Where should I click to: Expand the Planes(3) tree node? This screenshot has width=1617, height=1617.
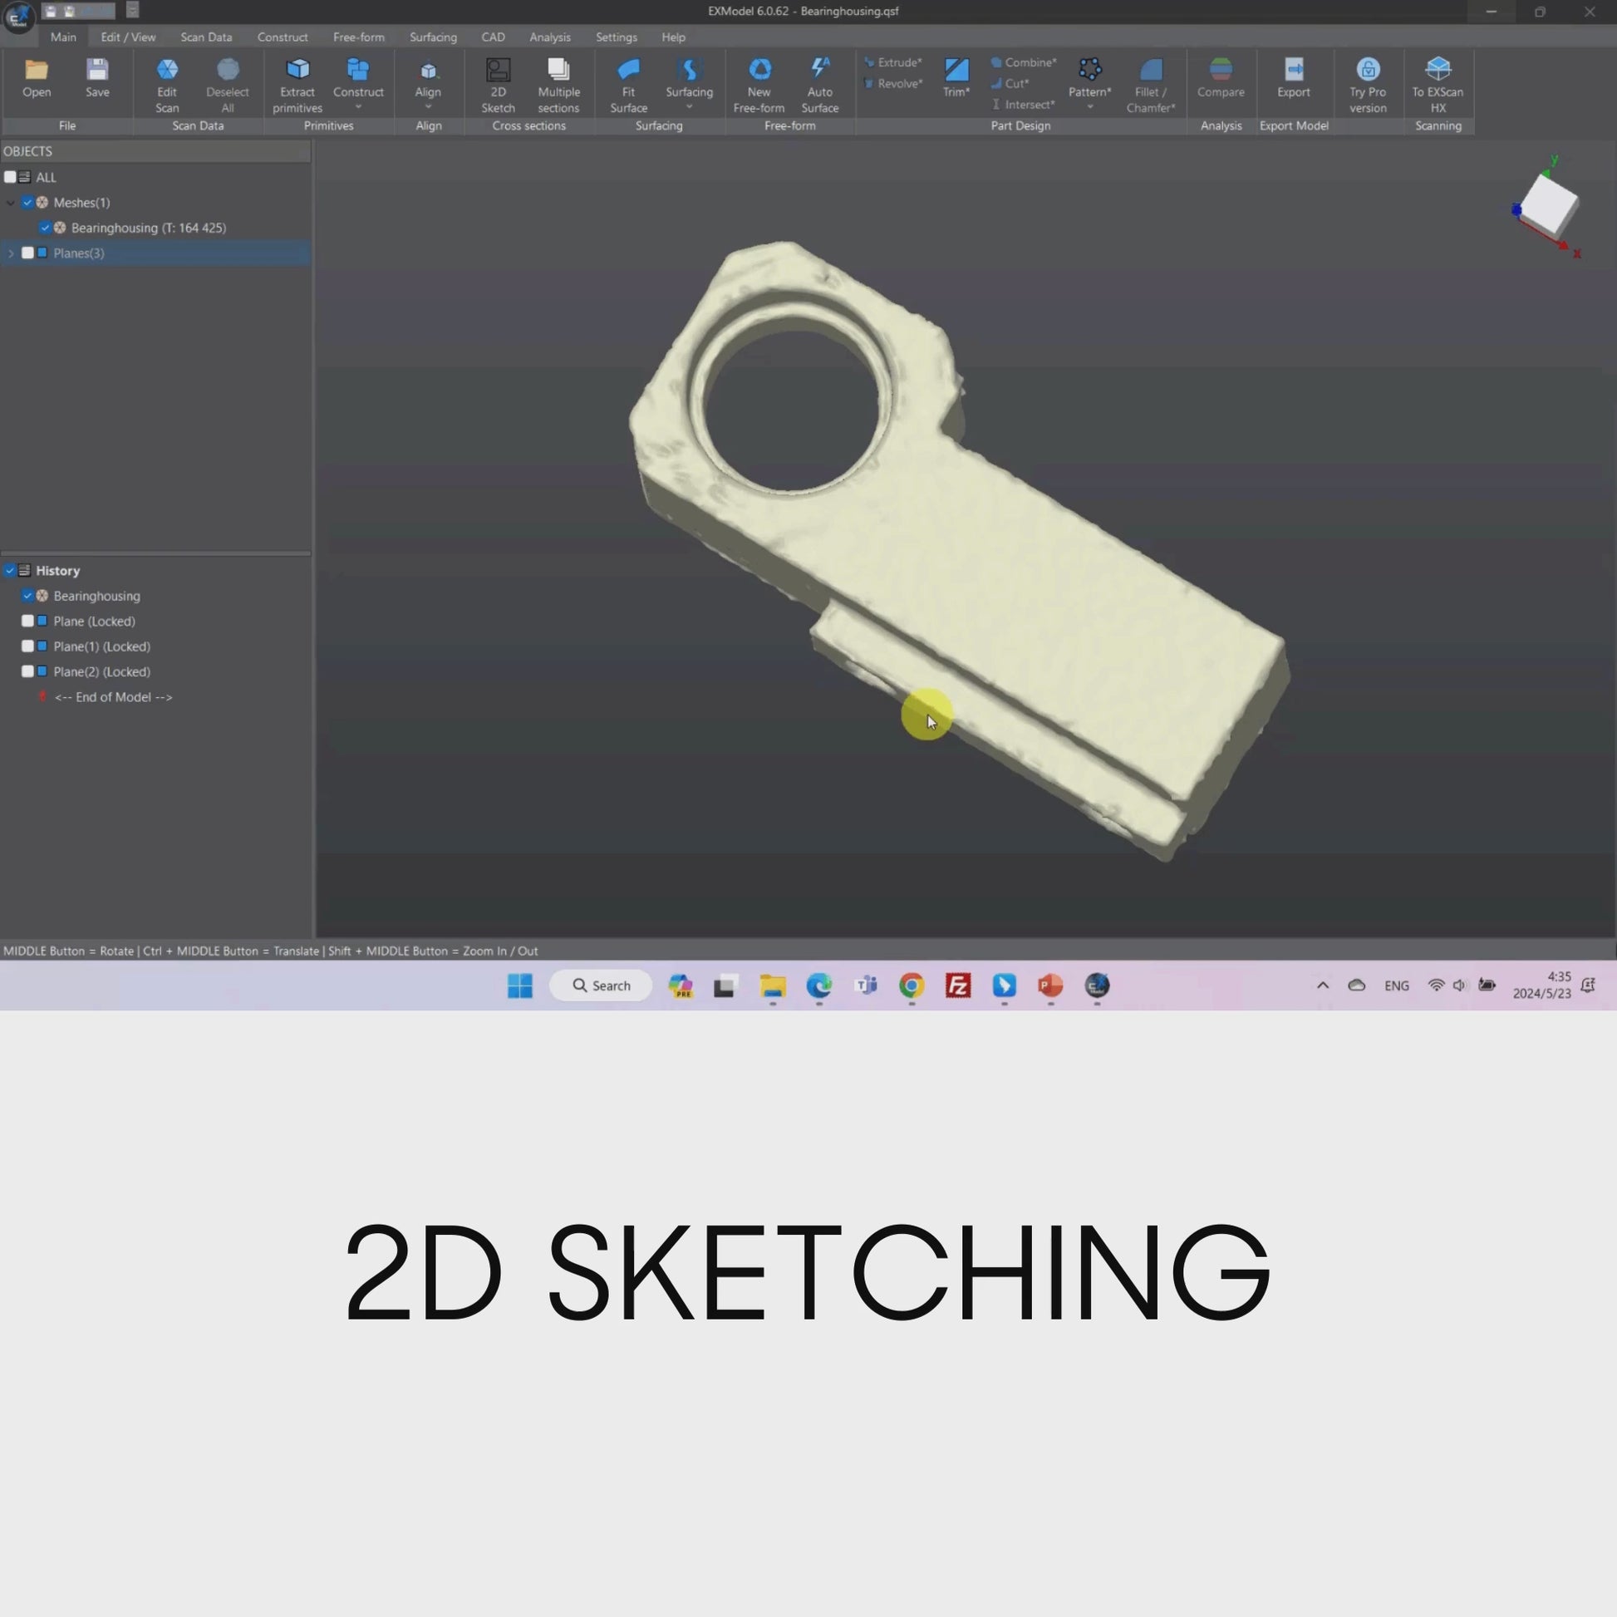(x=11, y=253)
